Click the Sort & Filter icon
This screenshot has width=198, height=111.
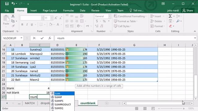178,16
